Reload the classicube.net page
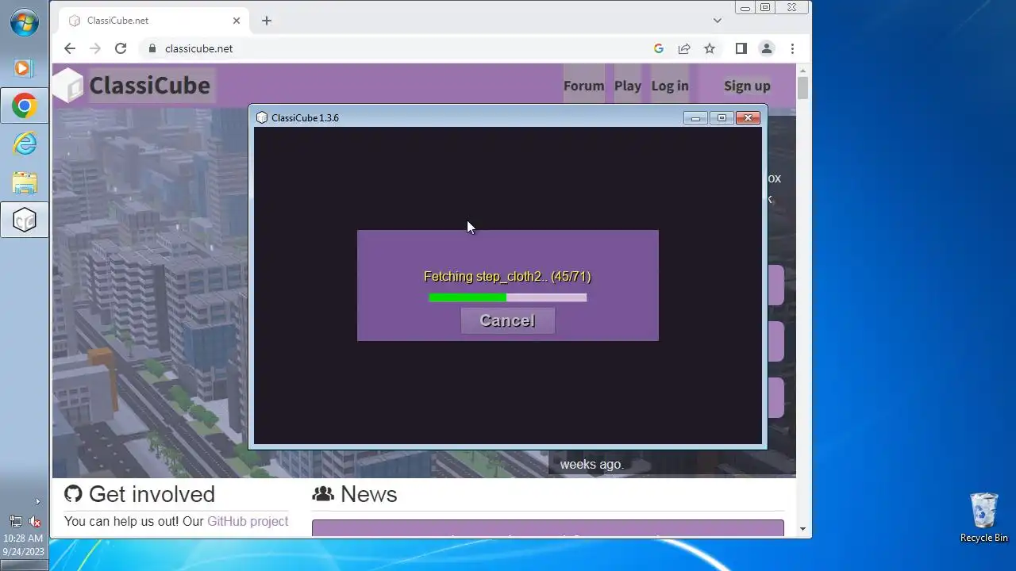Image resolution: width=1016 pixels, height=571 pixels. tap(121, 48)
